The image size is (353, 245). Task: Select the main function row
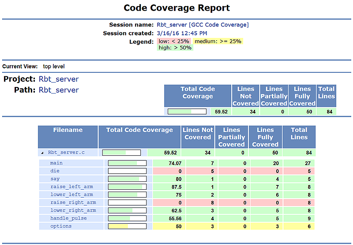pyautogui.click(x=56, y=163)
